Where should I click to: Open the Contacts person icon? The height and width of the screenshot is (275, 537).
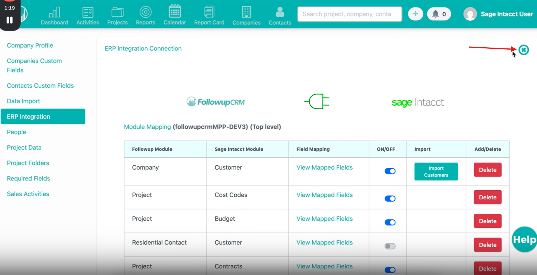pyautogui.click(x=280, y=12)
